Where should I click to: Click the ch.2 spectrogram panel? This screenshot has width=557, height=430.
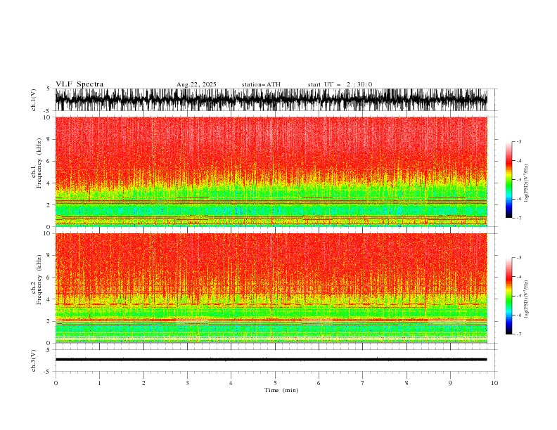pos(271,288)
